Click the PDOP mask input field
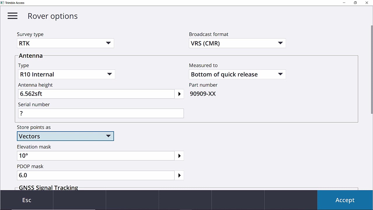The width and height of the screenshot is (373, 210). [x=96, y=175]
